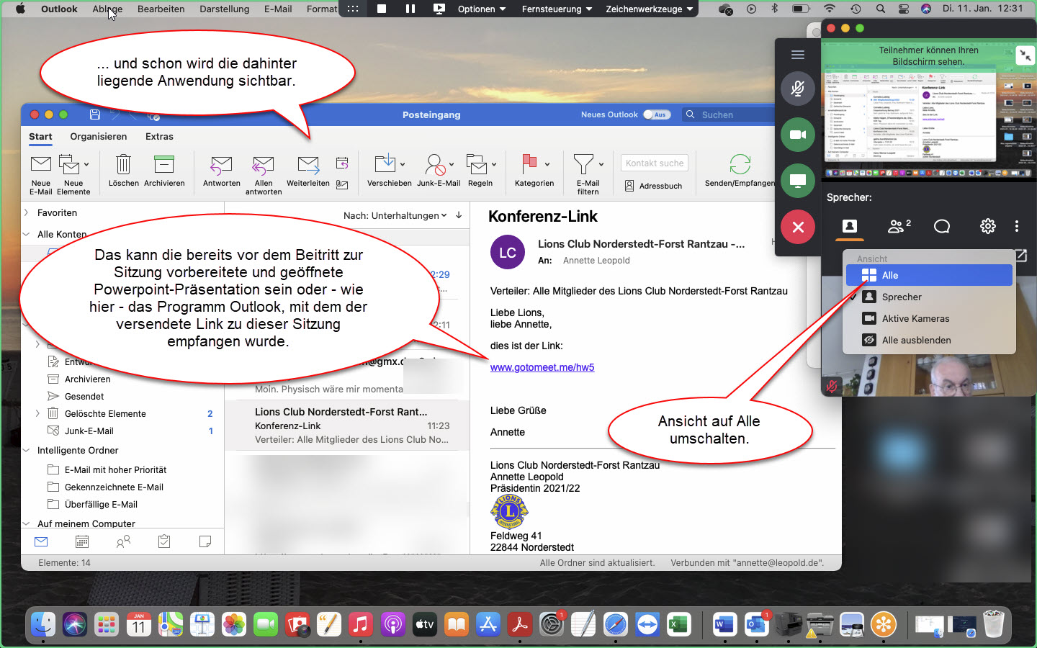This screenshot has height=648, width=1037.
Task: Open the Nach: Unterhaltungen sort dropdown
Action: pyautogui.click(x=395, y=215)
